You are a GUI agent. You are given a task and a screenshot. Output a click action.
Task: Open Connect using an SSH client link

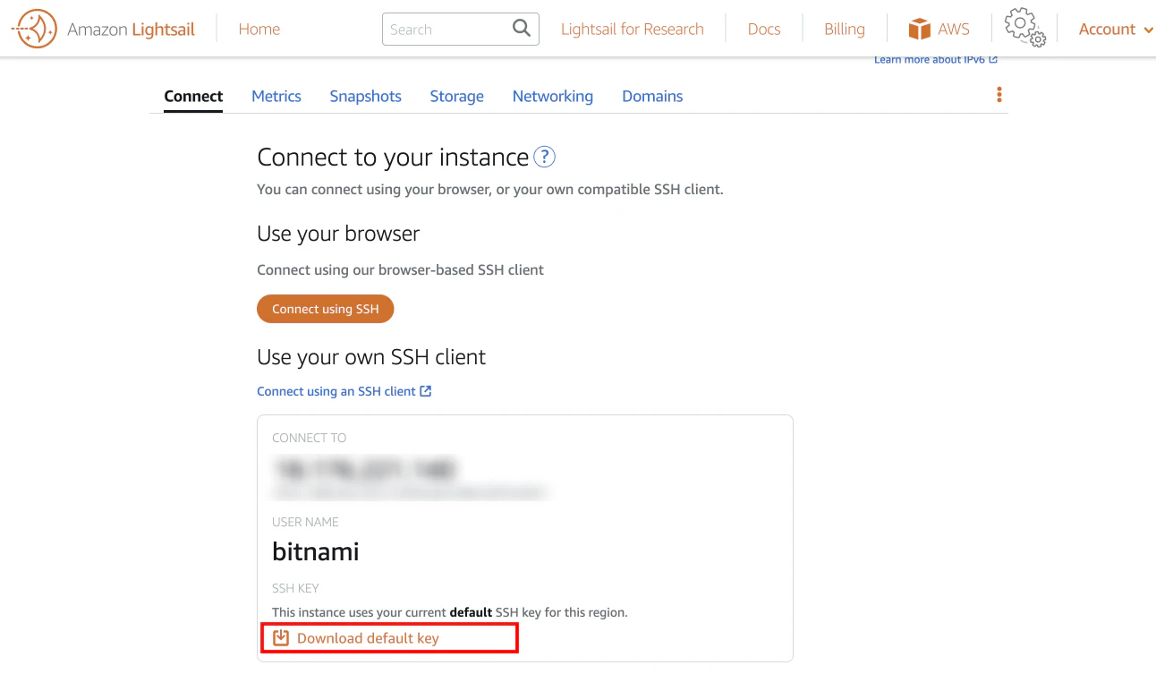(x=336, y=391)
